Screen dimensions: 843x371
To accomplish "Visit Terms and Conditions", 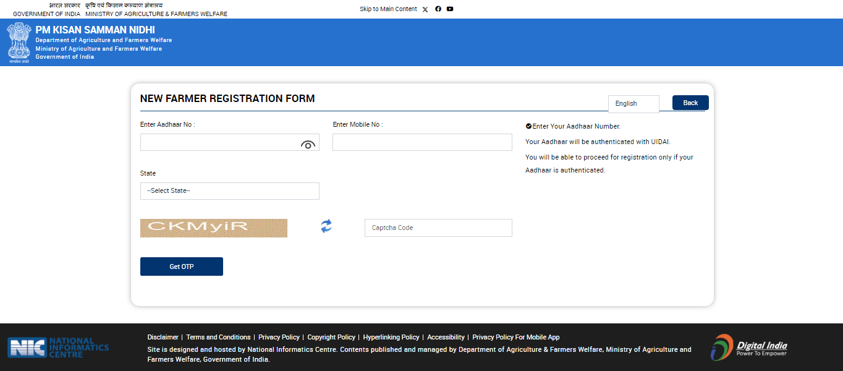I will coord(218,337).
